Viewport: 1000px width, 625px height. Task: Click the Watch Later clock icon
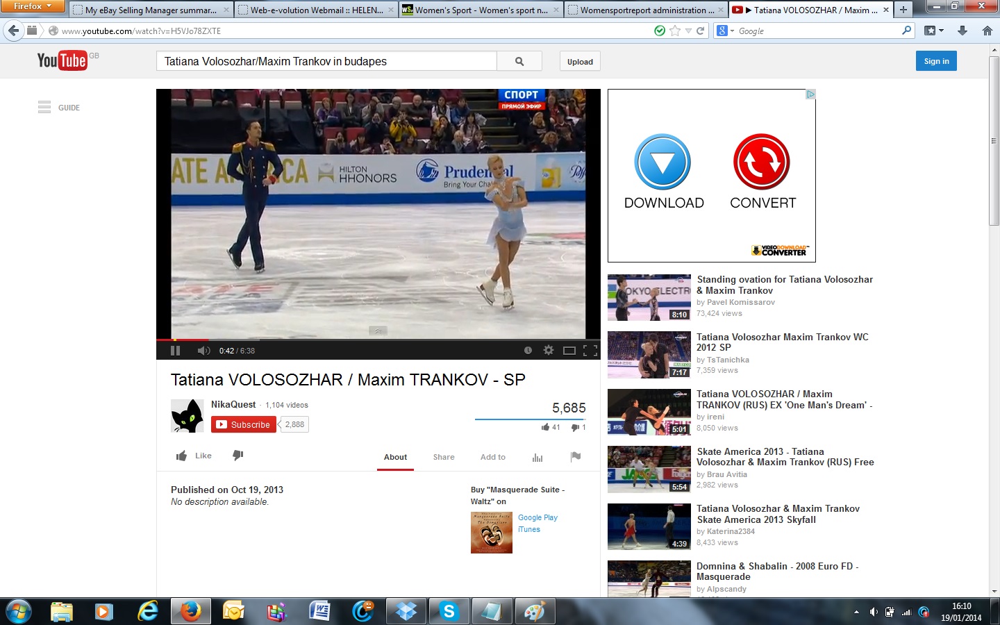(528, 351)
